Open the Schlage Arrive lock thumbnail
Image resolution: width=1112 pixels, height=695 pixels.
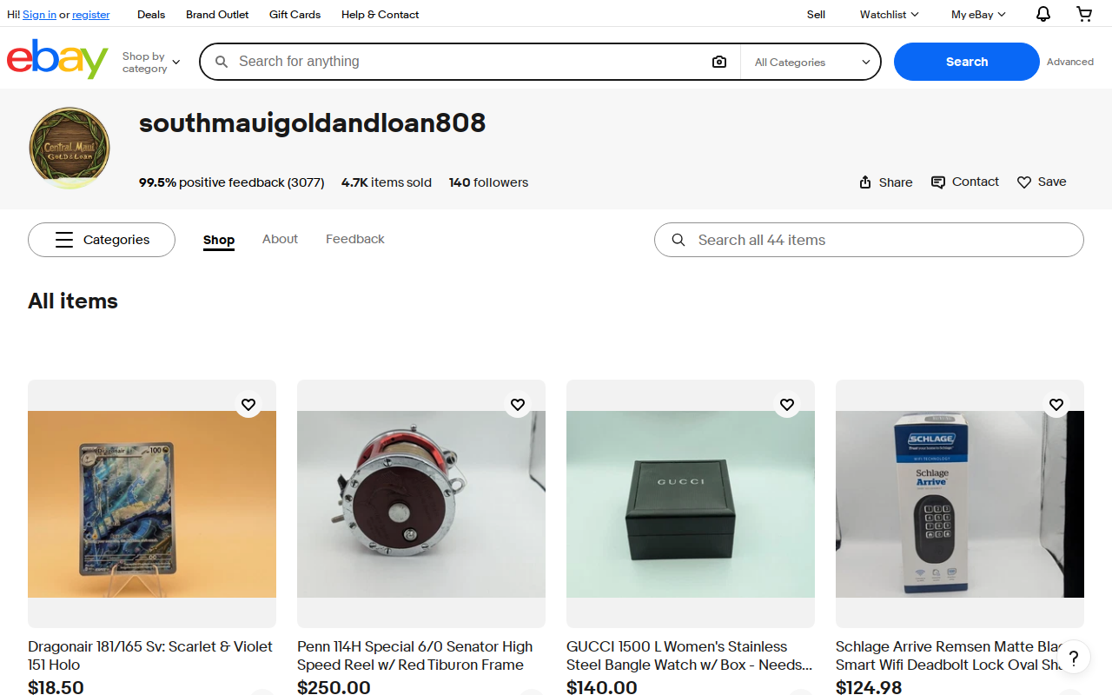[960, 504]
